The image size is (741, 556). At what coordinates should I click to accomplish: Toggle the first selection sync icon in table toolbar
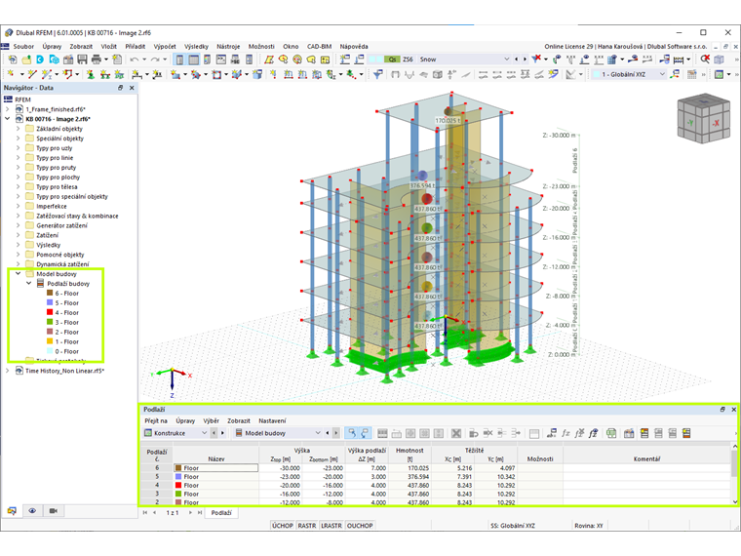tap(352, 433)
